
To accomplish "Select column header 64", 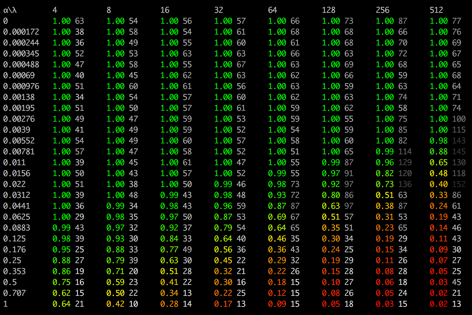I will click(273, 10).
